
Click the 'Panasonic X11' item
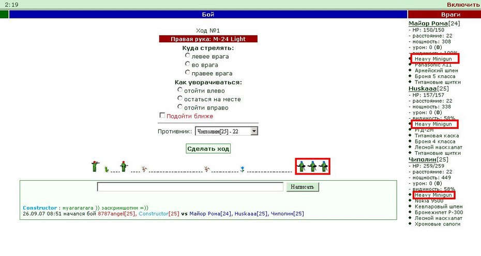[x=433, y=65]
